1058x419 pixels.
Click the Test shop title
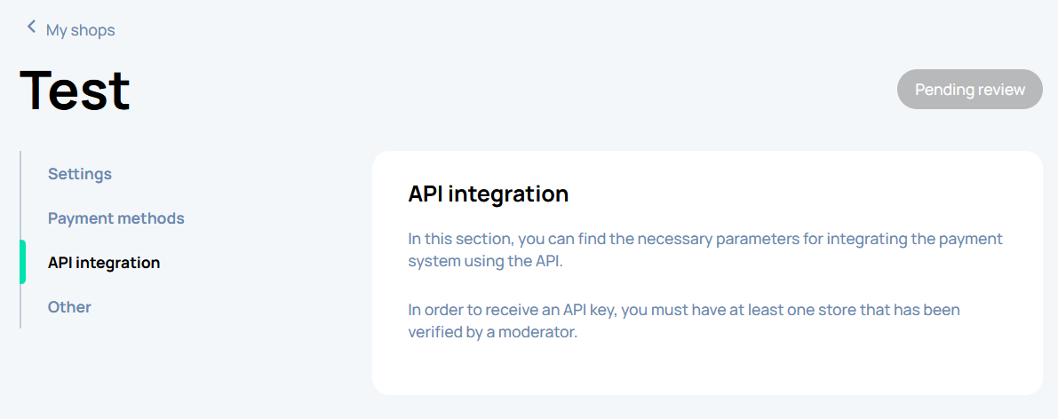(x=75, y=90)
